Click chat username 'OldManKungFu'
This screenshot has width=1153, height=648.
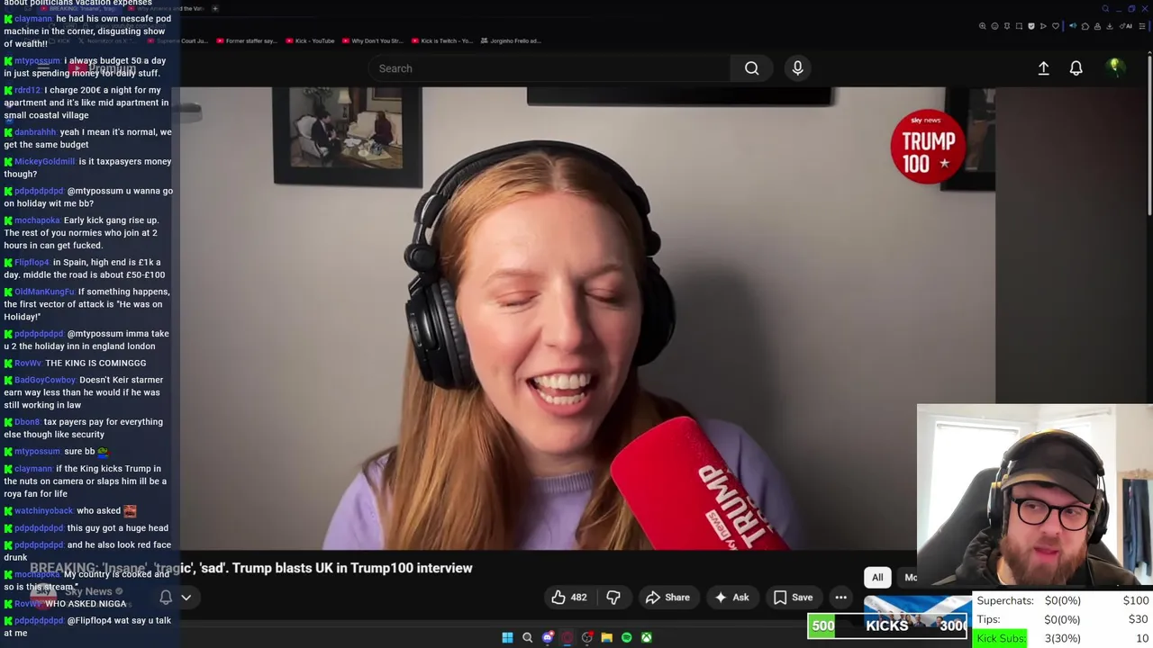click(x=44, y=292)
